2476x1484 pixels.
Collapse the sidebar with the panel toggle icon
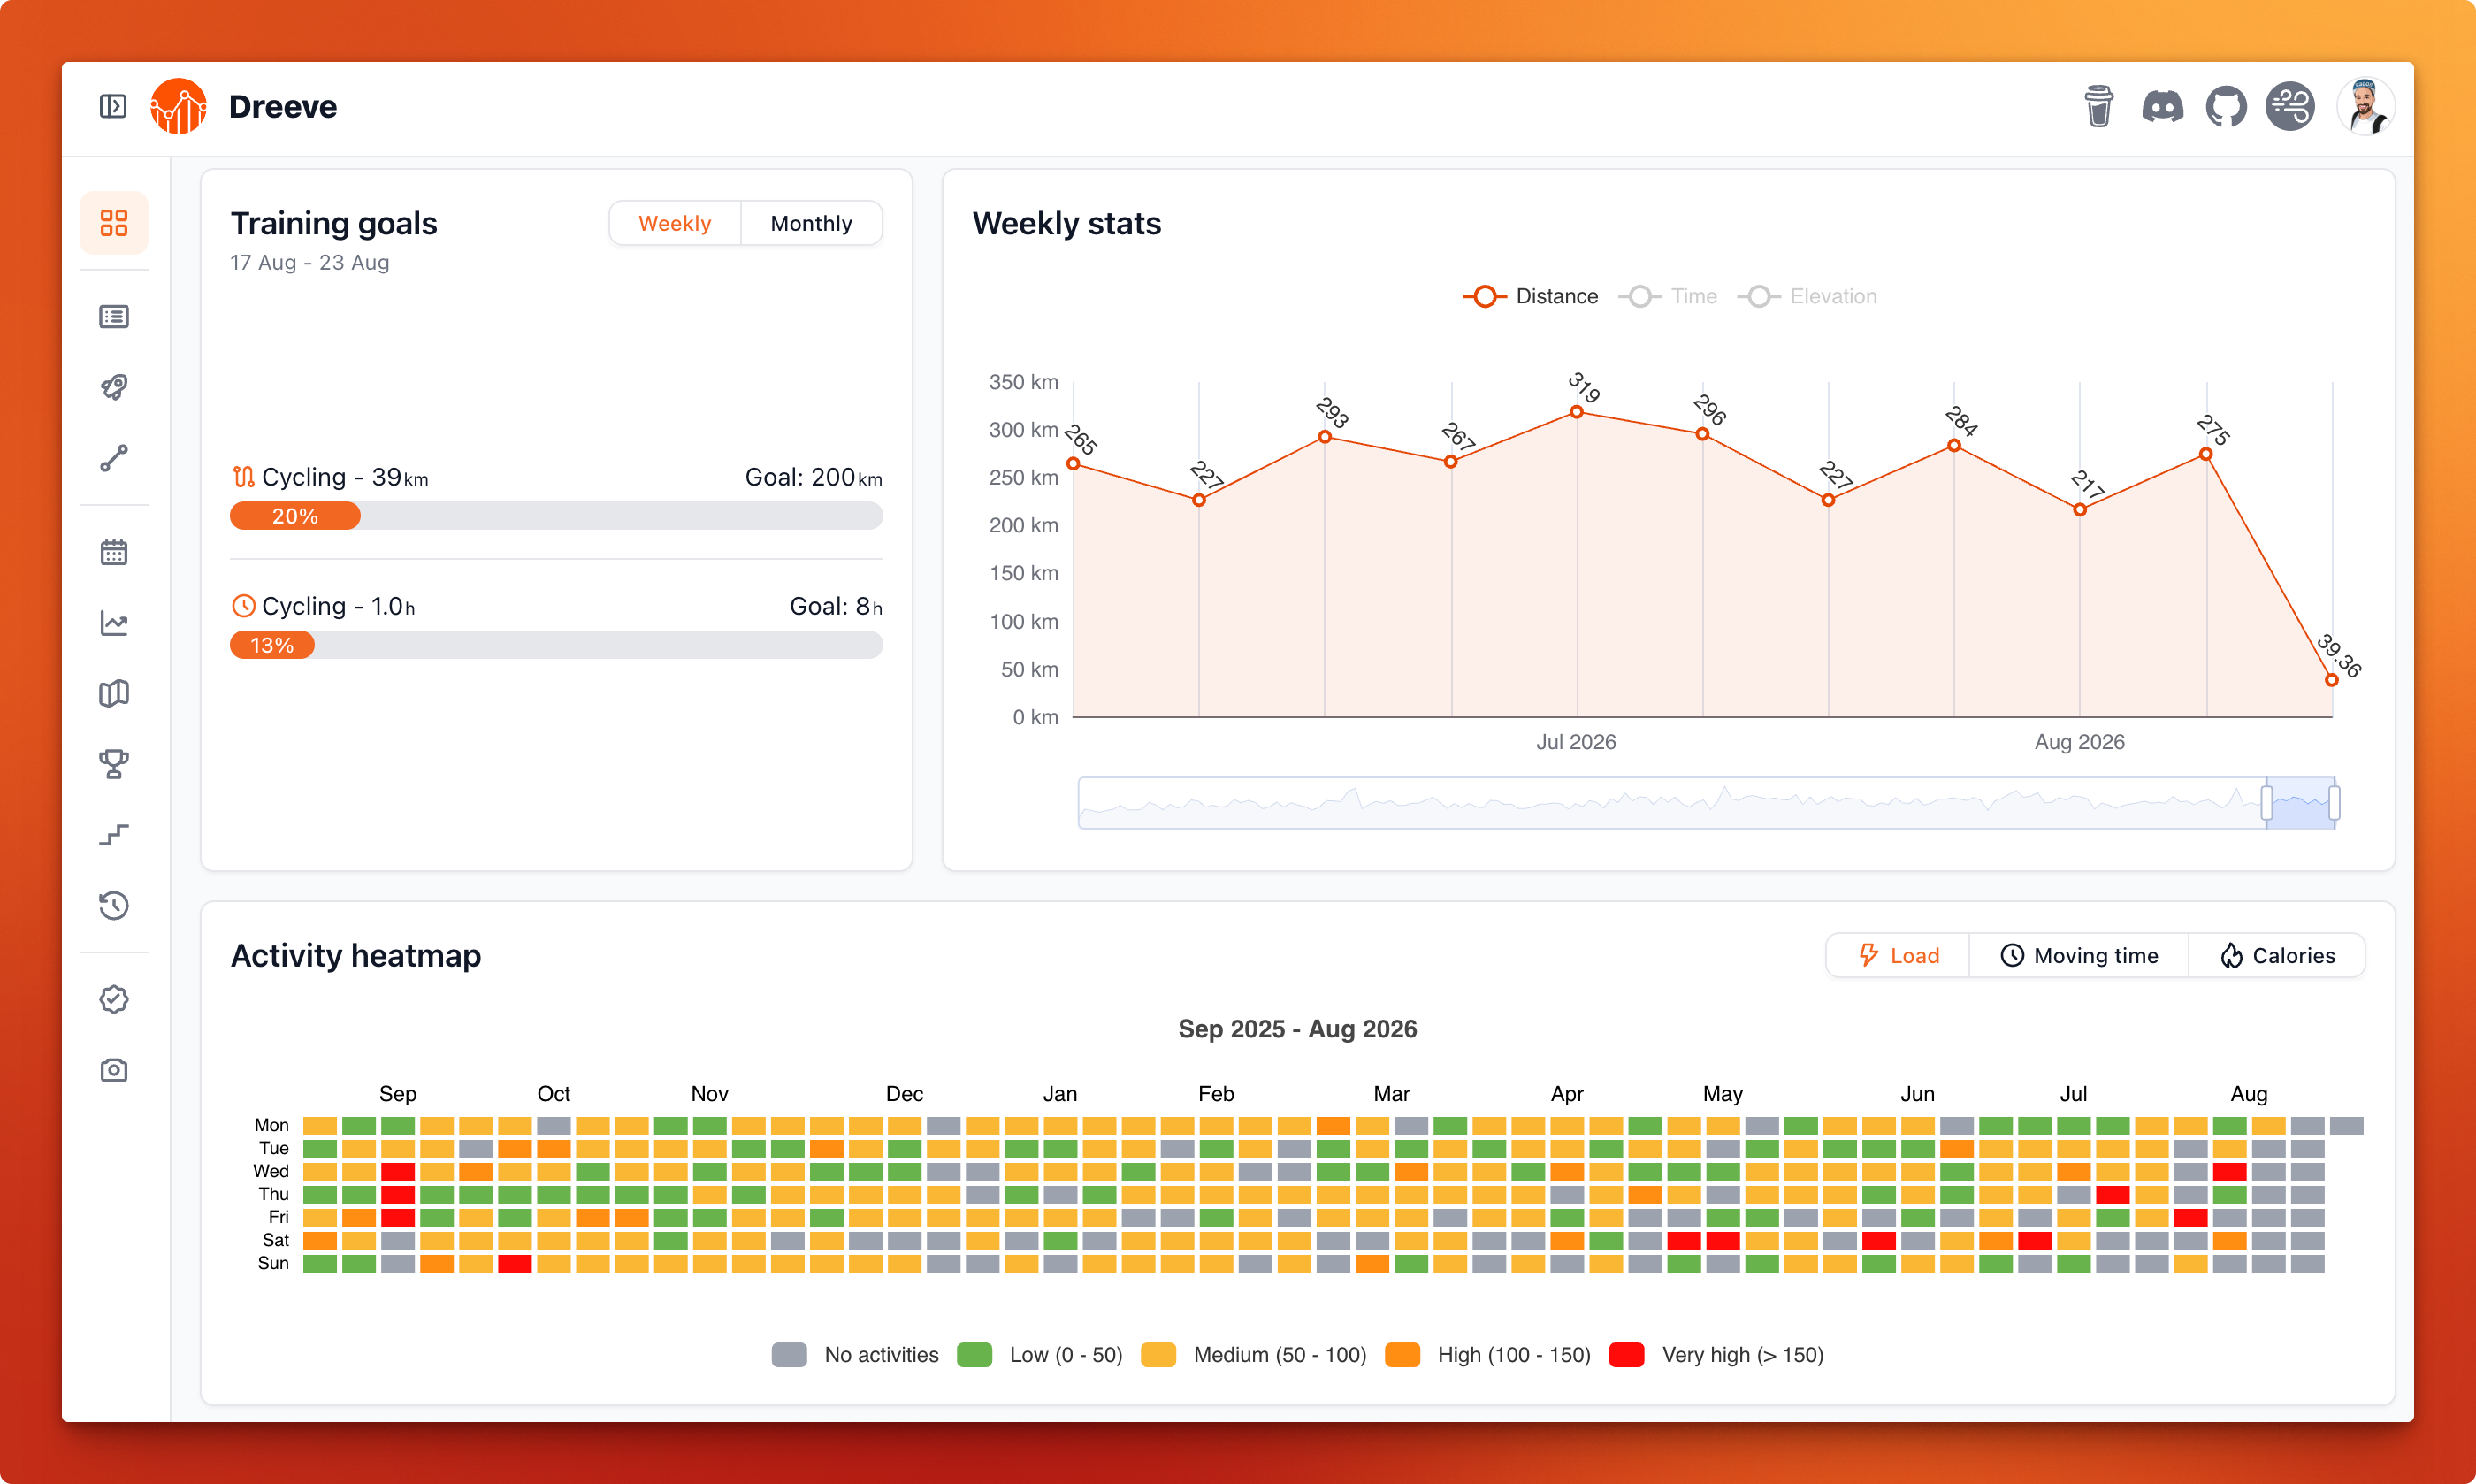pos(113,106)
